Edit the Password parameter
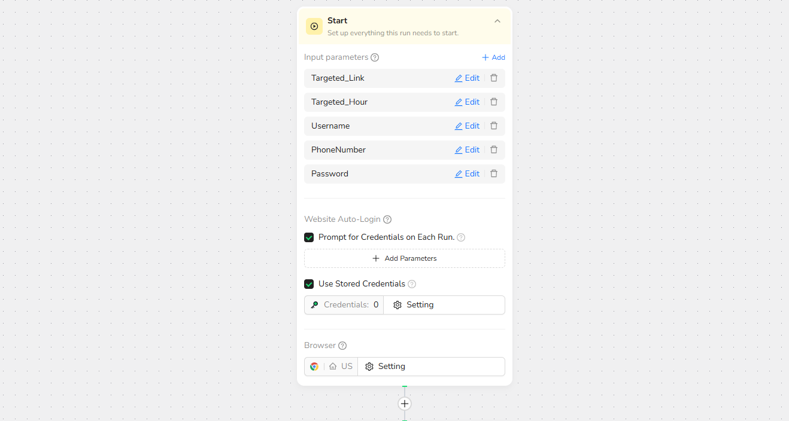This screenshot has height=421, width=789. click(467, 173)
